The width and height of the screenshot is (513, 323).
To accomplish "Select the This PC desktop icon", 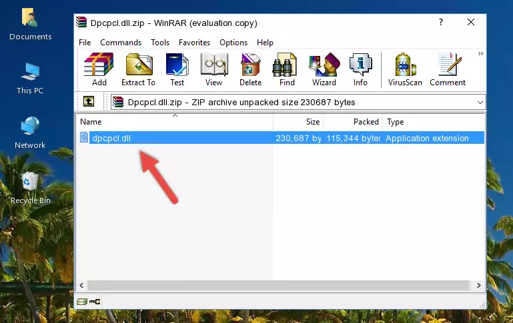I will [30, 79].
